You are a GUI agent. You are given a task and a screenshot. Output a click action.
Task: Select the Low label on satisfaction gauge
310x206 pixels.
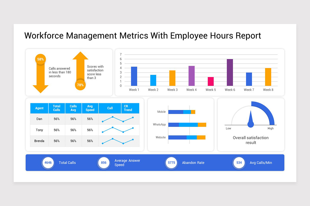pyautogui.click(x=228, y=128)
